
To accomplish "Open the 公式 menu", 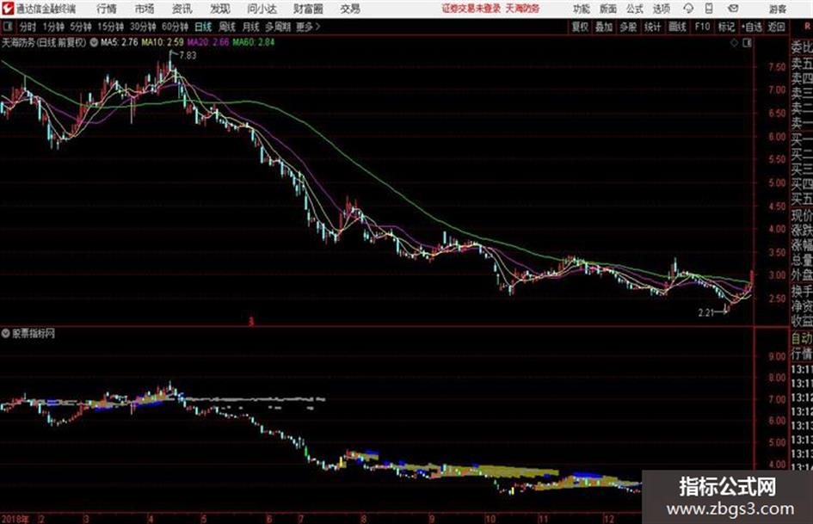I will 635,9.
